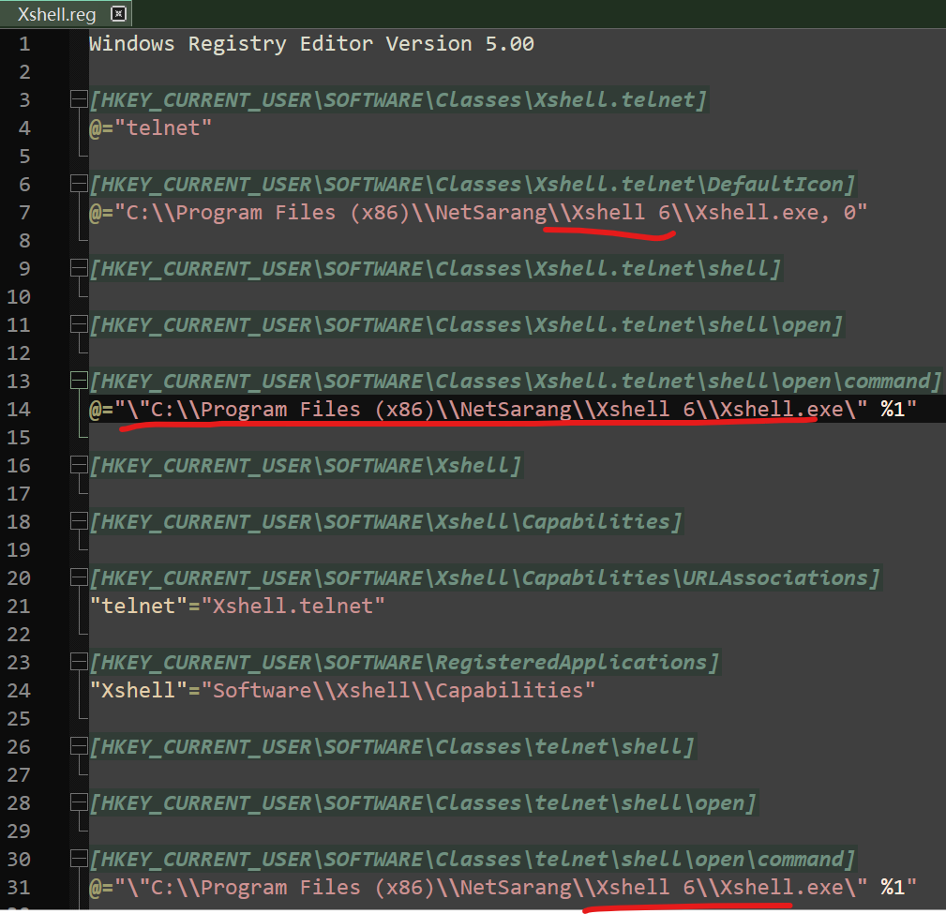Click the Xshell.telnet\shell key text on line 9
Image resolution: width=946 pixels, height=914 pixels.
436,268
